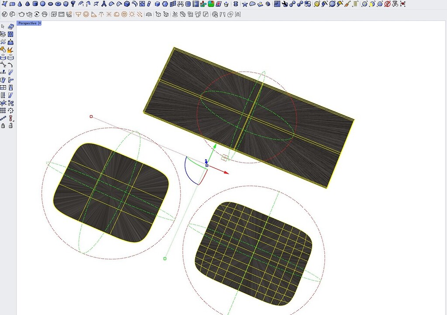This screenshot has height=315, width=447.
Task: Open the Perspective viewport dropdown arrow
Action: tap(39, 23)
